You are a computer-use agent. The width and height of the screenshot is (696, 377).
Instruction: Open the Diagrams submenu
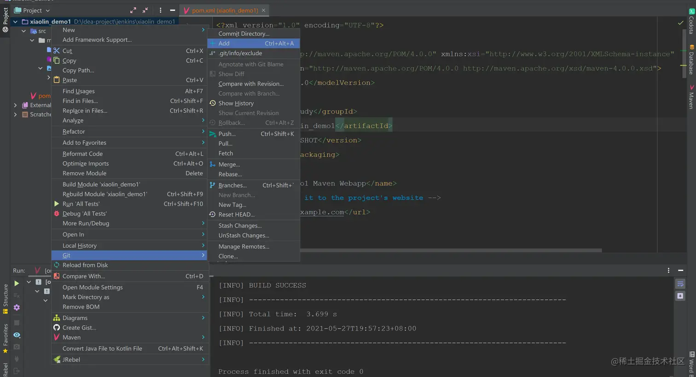coord(129,318)
